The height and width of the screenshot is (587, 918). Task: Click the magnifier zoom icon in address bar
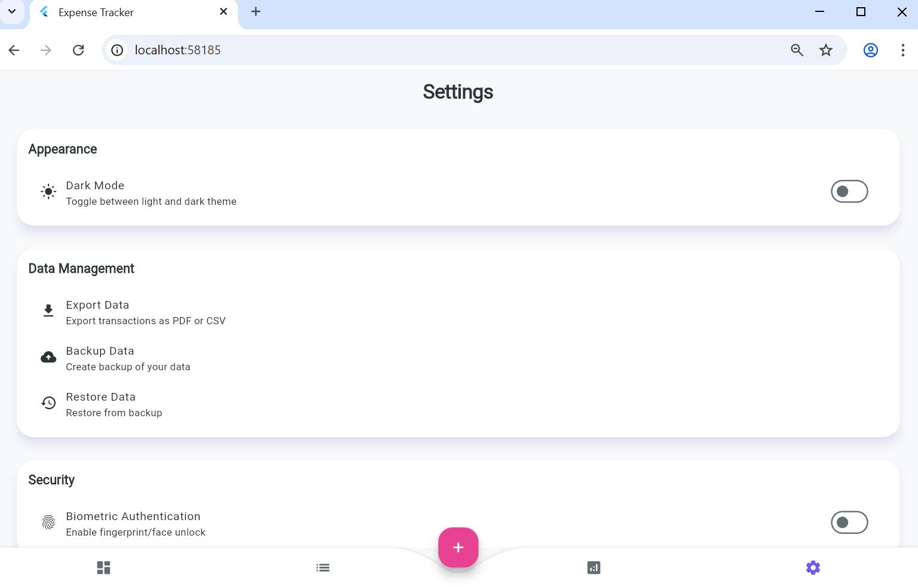(797, 50)
